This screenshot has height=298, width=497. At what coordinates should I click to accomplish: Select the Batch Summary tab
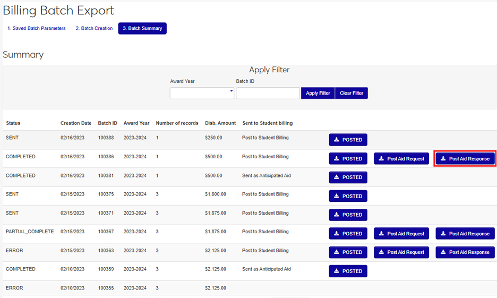(142, 28)
